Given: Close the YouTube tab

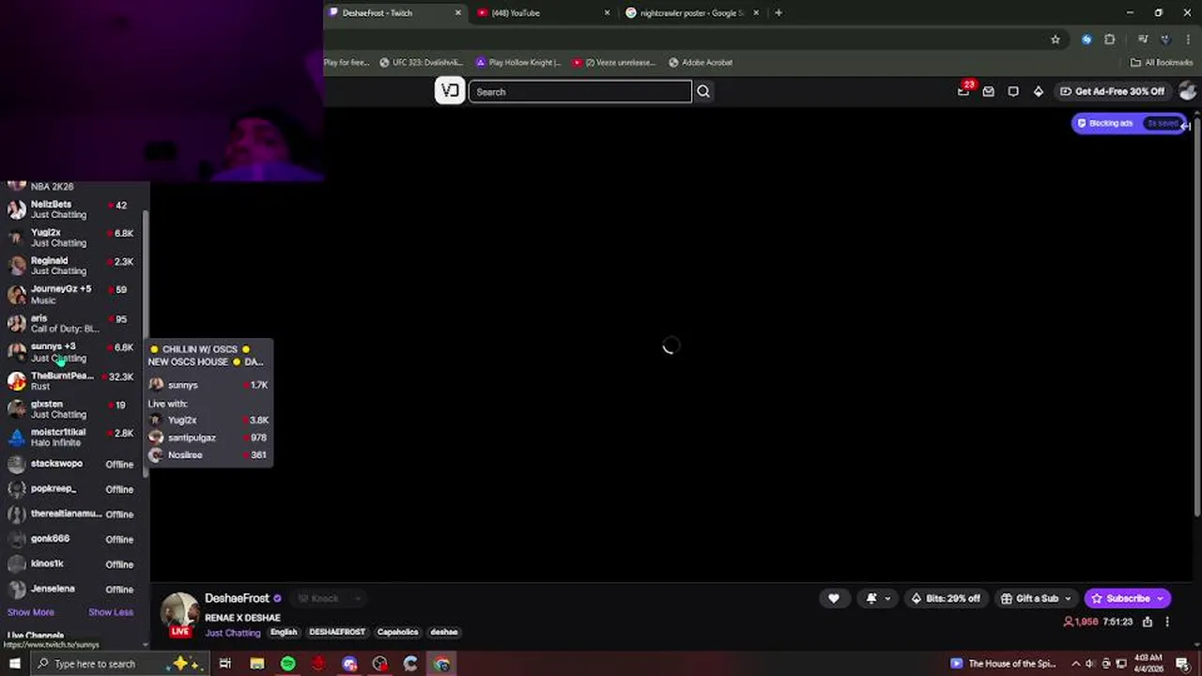Looking at the screenshot, I should tap(607, 13).
